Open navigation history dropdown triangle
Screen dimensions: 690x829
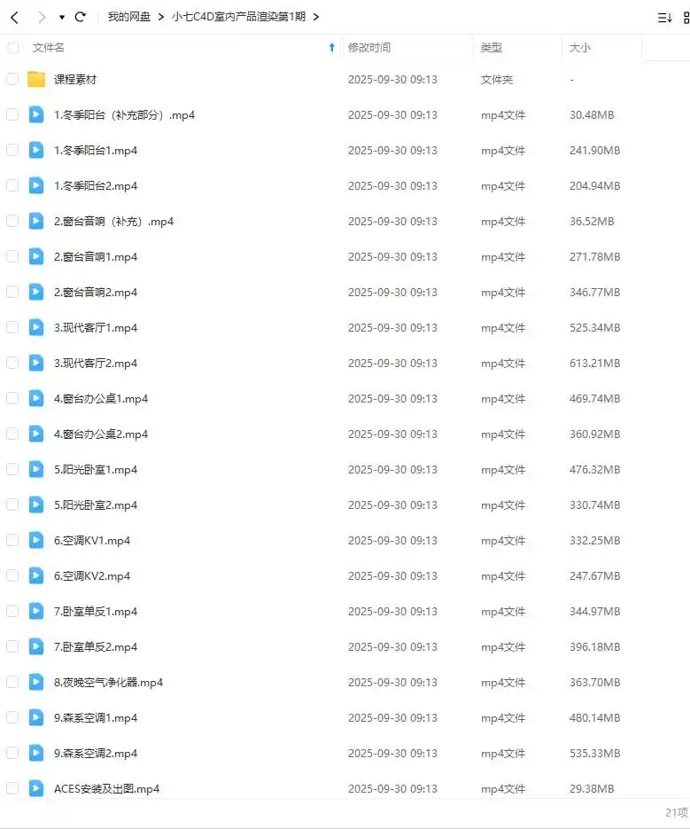pyautogui.click(x=62, y=18)
